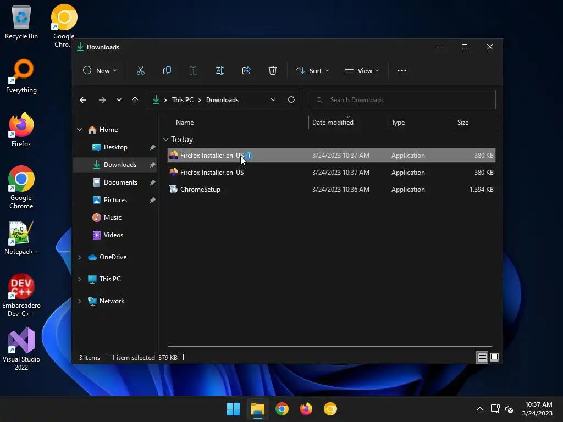Screen dimensions: 563x422
Task: Expand the OneDrive tree node
Action: pos(79,257)
